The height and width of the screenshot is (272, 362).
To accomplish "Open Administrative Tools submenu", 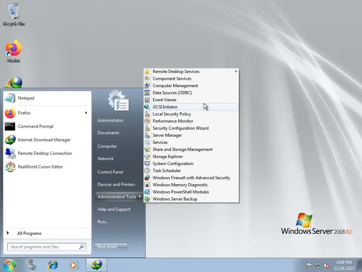I will coord(119,197).
